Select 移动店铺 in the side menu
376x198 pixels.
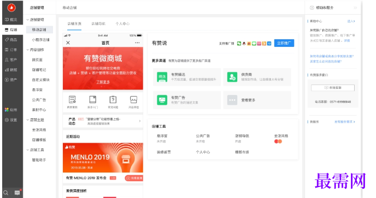tap(39, 29)
